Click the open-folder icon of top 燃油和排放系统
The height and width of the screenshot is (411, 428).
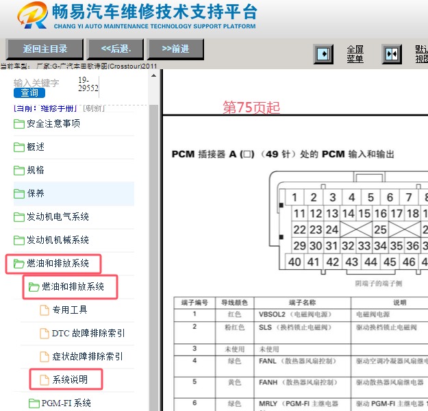pos(19,264)
